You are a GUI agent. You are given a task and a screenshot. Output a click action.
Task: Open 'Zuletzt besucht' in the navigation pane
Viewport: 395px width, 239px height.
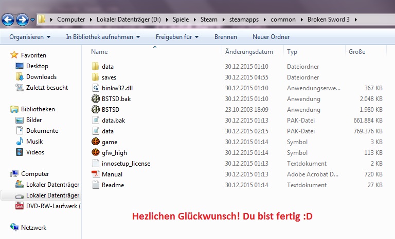tap(47, 88)
